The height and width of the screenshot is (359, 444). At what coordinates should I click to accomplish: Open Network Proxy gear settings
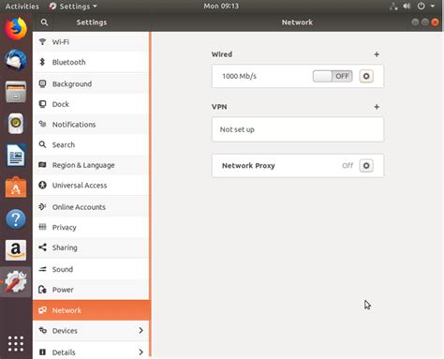pyautogui.click(x=366, y=166)
